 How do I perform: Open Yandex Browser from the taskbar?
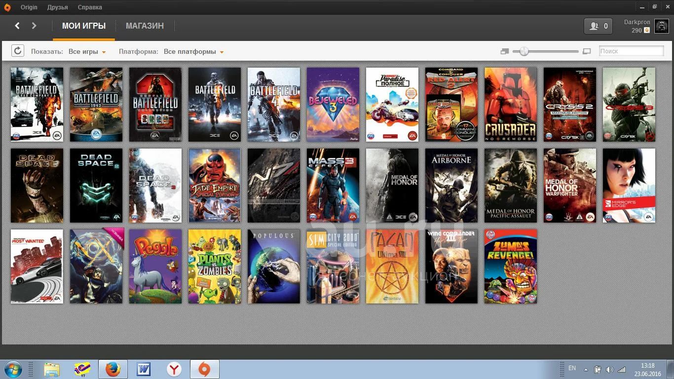pyautogui.click(x=174, y=369)
